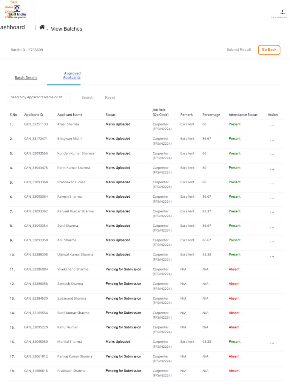Click View Batches breadcrumb text

point(66,29)
